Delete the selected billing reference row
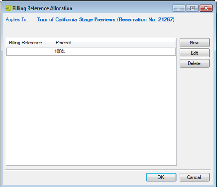Viewport: 217px width, 187px height. (x=195, y=63)
